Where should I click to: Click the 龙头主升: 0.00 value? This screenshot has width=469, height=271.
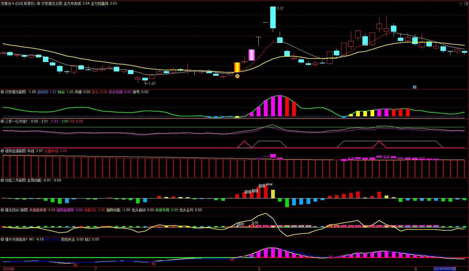[x=191, y=210]
